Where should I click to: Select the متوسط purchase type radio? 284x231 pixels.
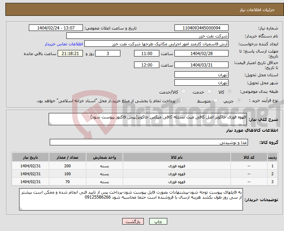(x=216, y=100)
